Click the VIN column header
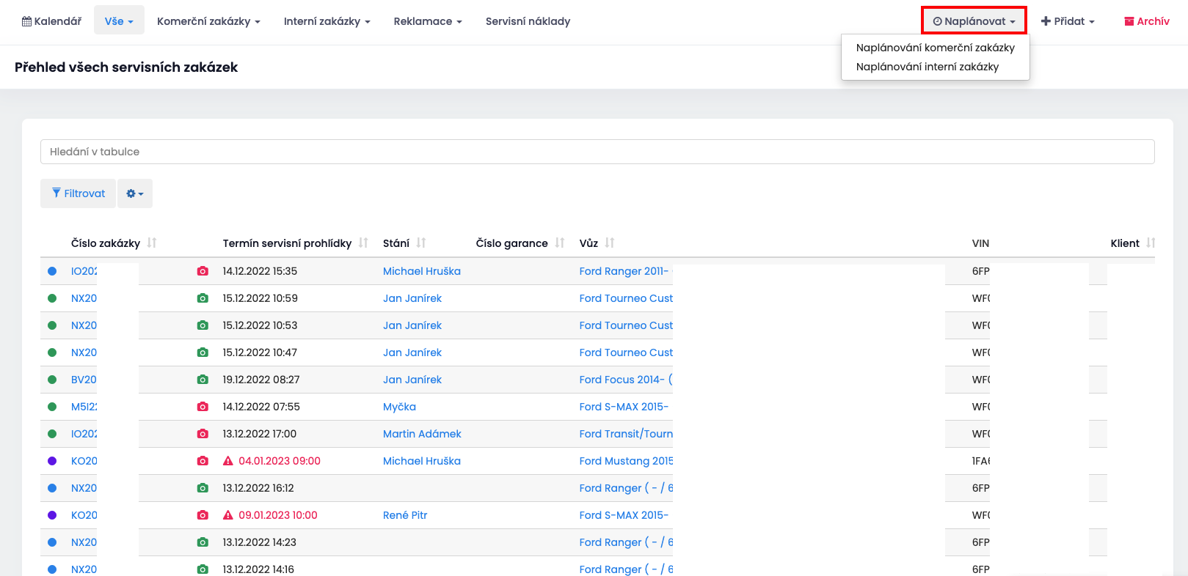 click(980, 243)
